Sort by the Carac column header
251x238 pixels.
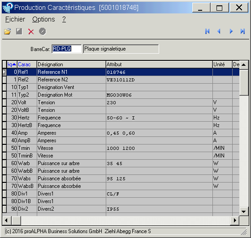point(27,64)
